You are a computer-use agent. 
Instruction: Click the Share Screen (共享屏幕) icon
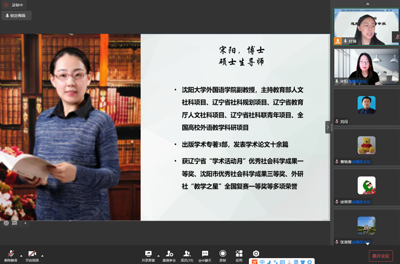(x=148, y=255)
